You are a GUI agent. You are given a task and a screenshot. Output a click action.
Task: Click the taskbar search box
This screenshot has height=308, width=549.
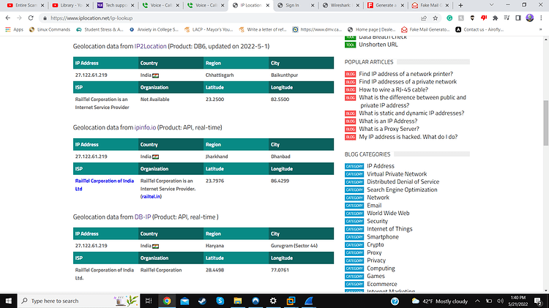click(x=79, y=301)
